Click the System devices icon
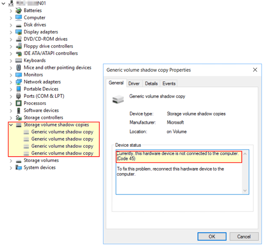Viewport: 264px width, 245px height. 18,168
